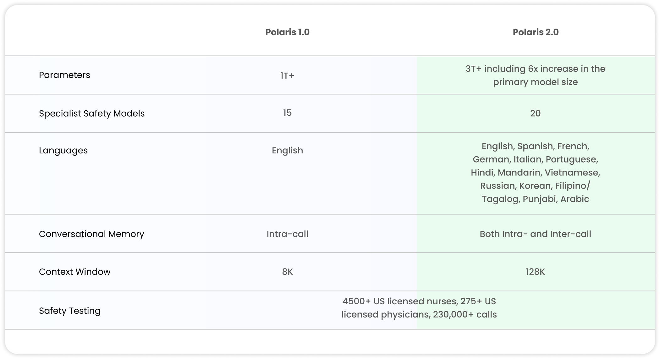Click the 1T+ parameters value
The image size is (660, 359).
point(287,75)
